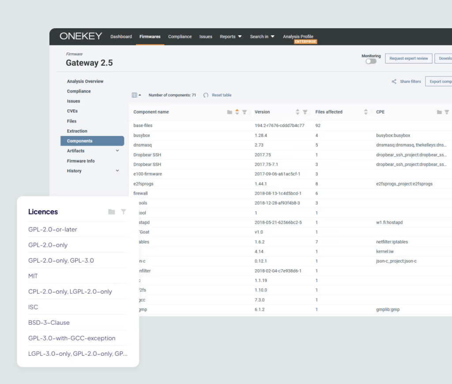
Task: Toggle sort order on Version column
Action: point(298,112)
